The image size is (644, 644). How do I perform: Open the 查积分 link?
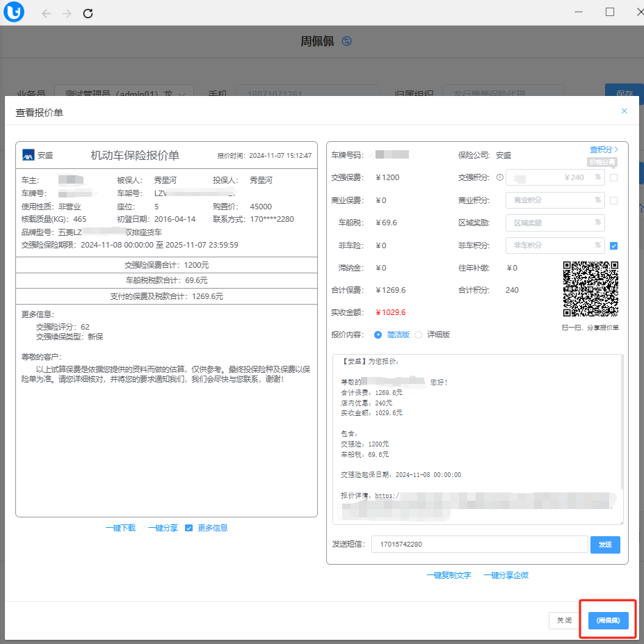604,150
